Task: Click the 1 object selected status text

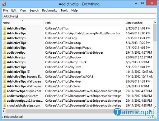Action: pyautogui.click(x=12, y=117)
